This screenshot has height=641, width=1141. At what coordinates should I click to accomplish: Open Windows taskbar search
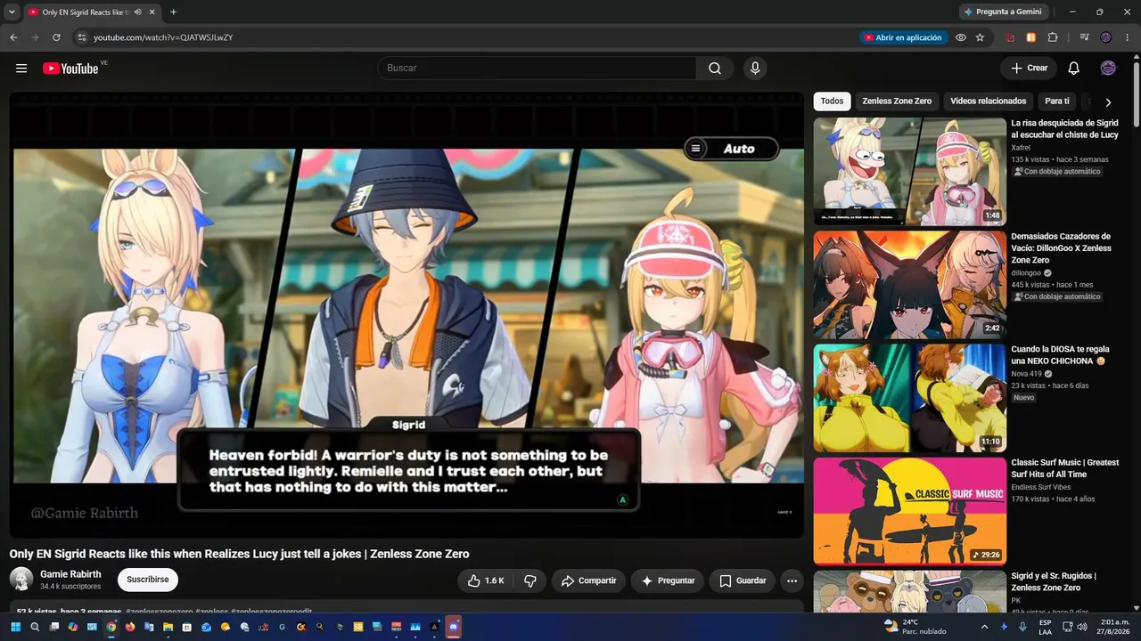[x=35, y=627]
